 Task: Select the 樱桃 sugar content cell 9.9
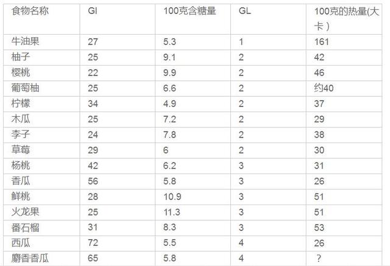171,72
